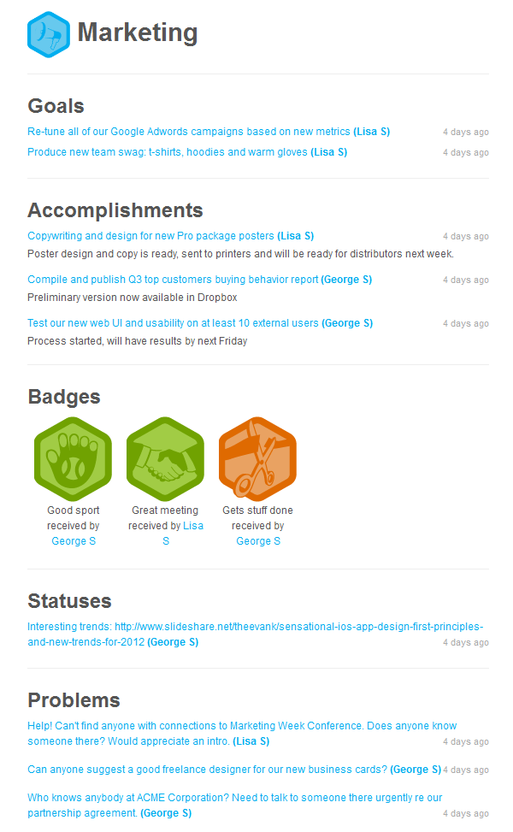The width and height of the screenshot is (513, 832).
Task: Click George S under Gets stuff done badge
Action: tap(258, 541)
